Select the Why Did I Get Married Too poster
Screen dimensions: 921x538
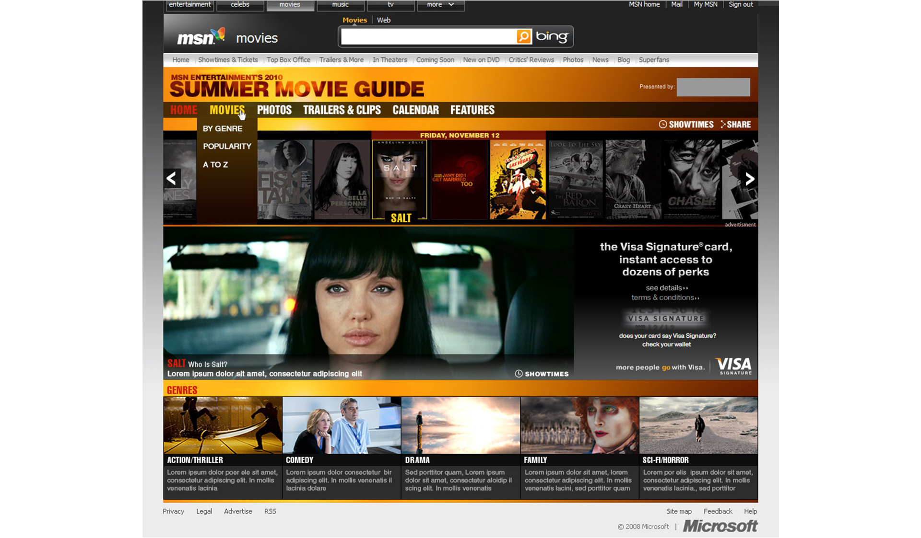coord(459,180)
